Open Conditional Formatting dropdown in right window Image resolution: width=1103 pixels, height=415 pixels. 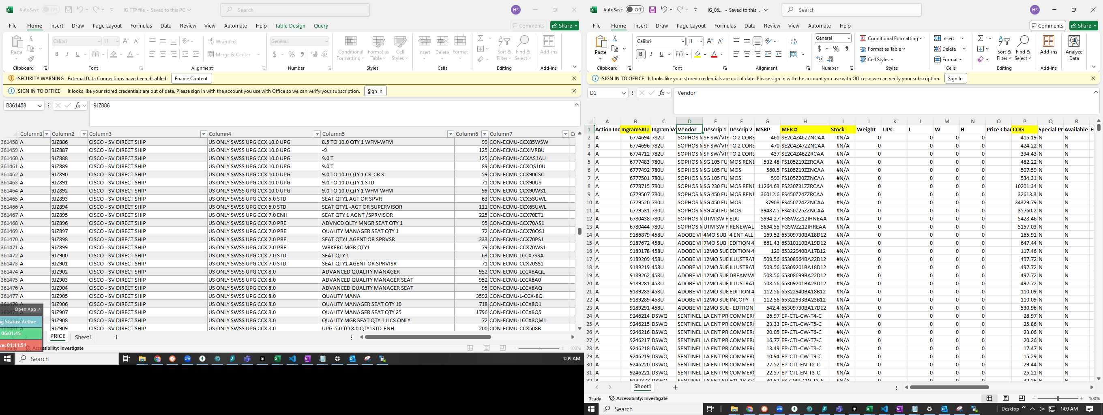891,39
